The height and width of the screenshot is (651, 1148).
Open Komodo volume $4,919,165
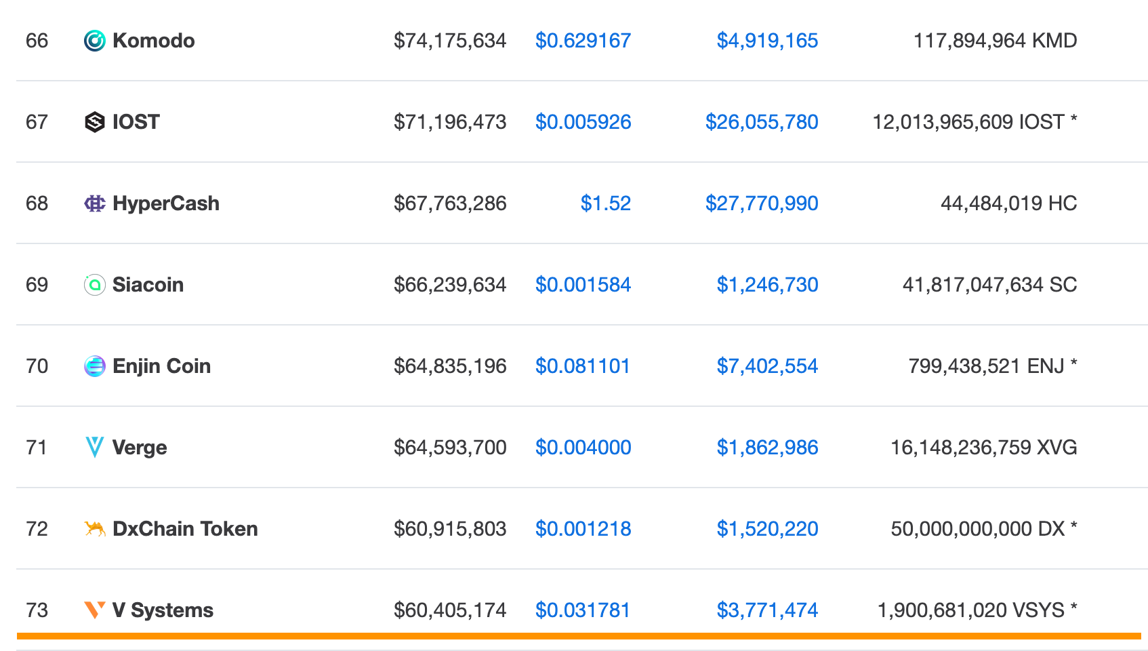tap(768, 41)
